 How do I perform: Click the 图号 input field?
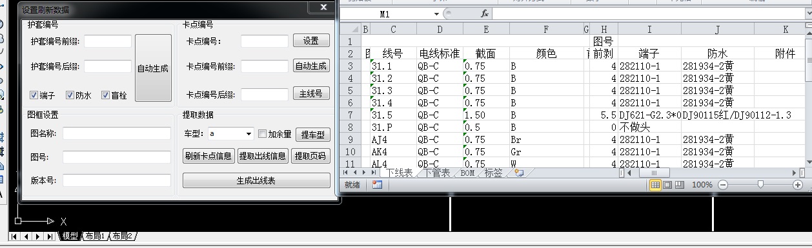117,157
